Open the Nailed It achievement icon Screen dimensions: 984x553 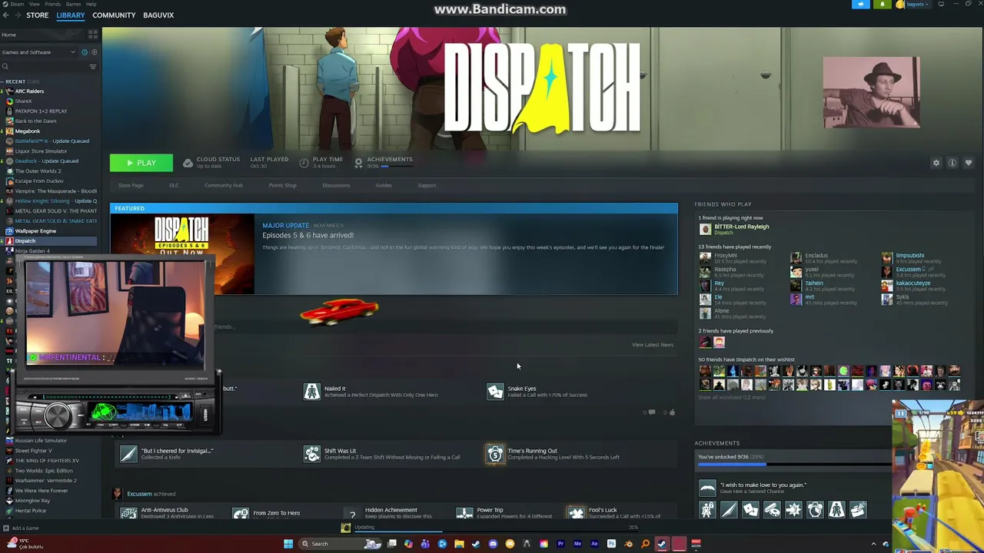coord(311,392)
